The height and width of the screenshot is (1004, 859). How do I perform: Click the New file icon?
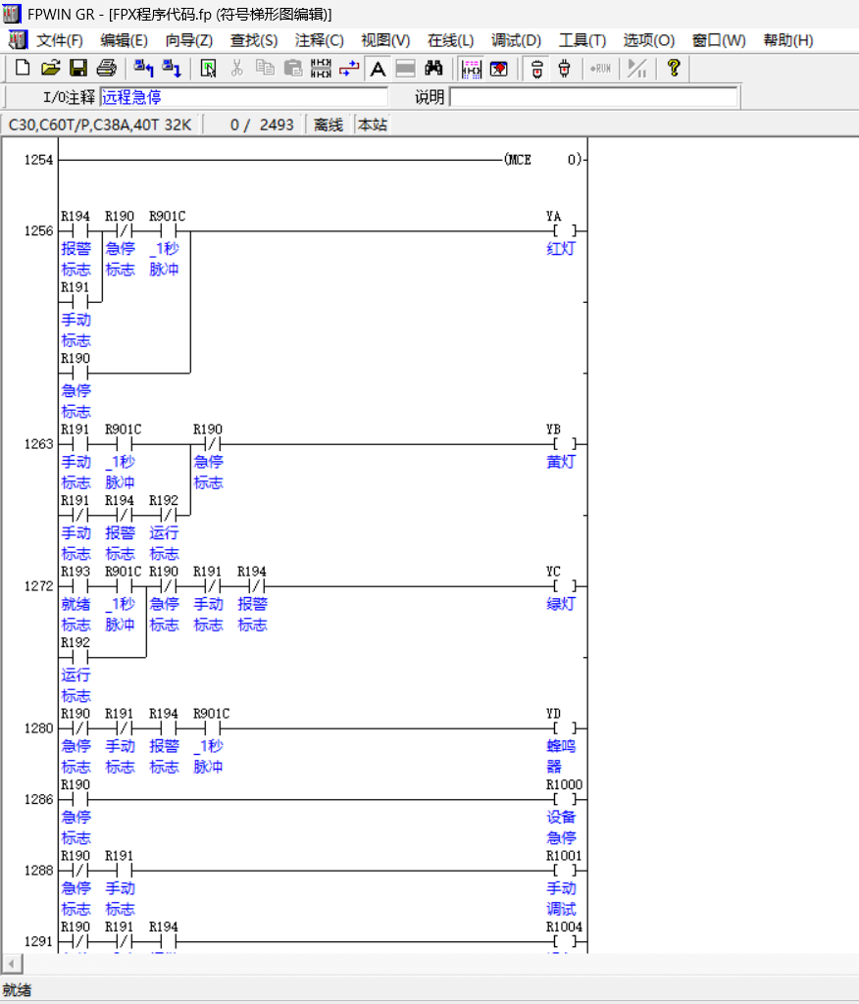[23, 68]
